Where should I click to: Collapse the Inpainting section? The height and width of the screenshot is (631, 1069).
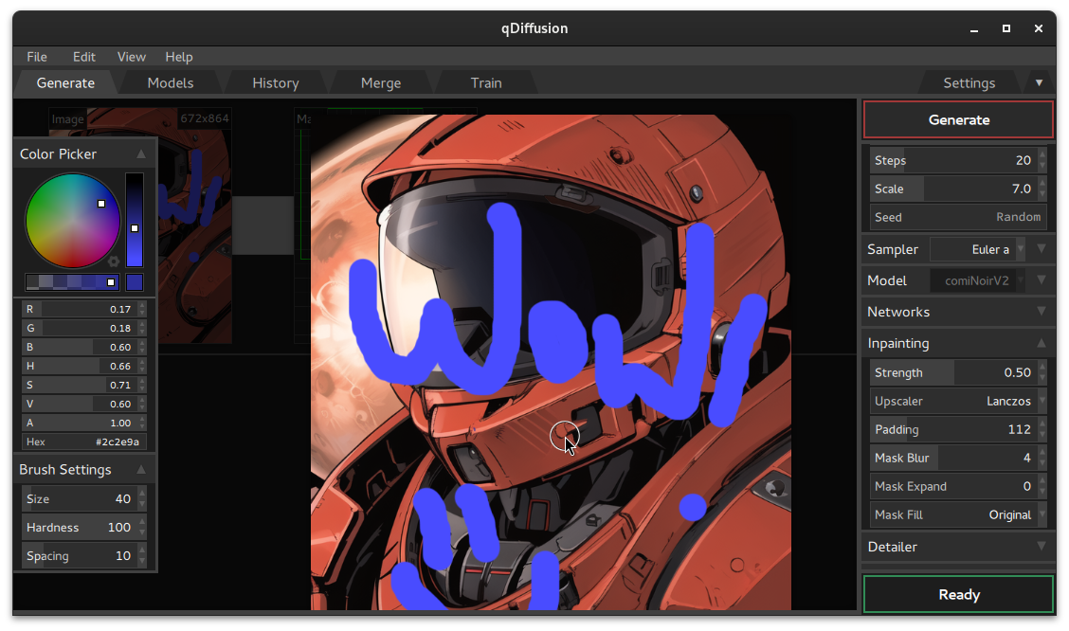click(1042, 343)
